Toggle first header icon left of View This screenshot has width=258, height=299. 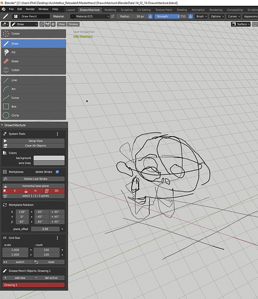(x=42, y=24)
